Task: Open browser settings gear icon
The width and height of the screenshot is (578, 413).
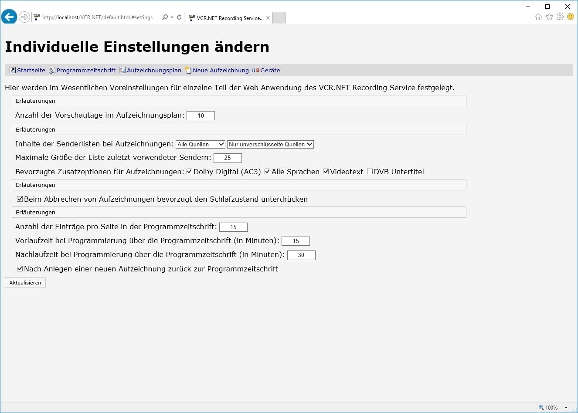Action: click(x=560, y=17)
